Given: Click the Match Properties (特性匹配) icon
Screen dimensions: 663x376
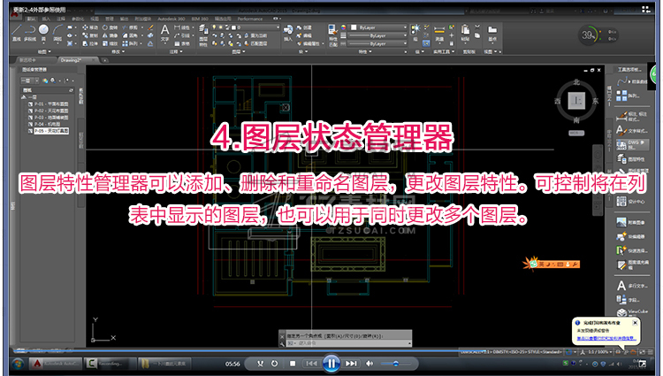Looking at the screenshot, I should [x=332, y=35].
